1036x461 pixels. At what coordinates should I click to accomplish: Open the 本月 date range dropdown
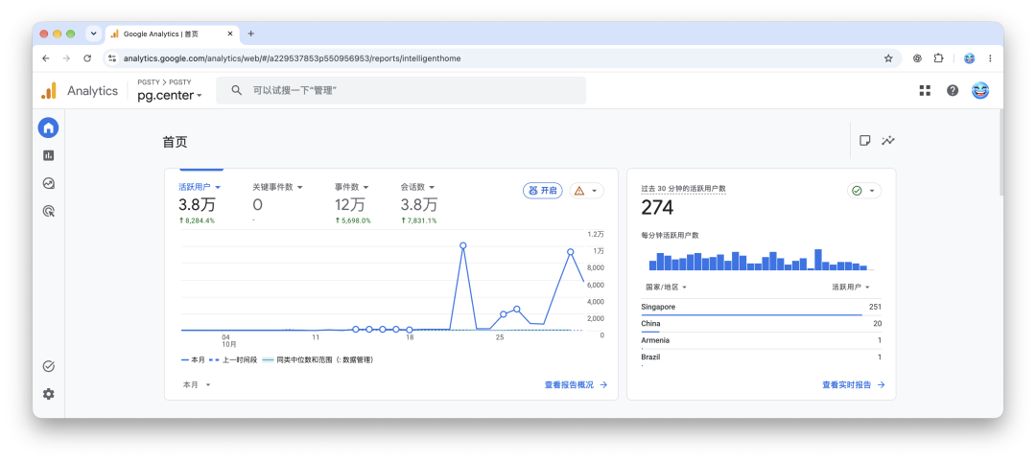pyautogui.click(x=197, y=384)
